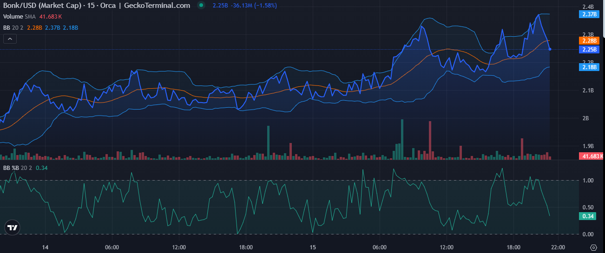Select the Volume SMA indicator legend
The height and width of the screenshot is (253, 605).
20,16
